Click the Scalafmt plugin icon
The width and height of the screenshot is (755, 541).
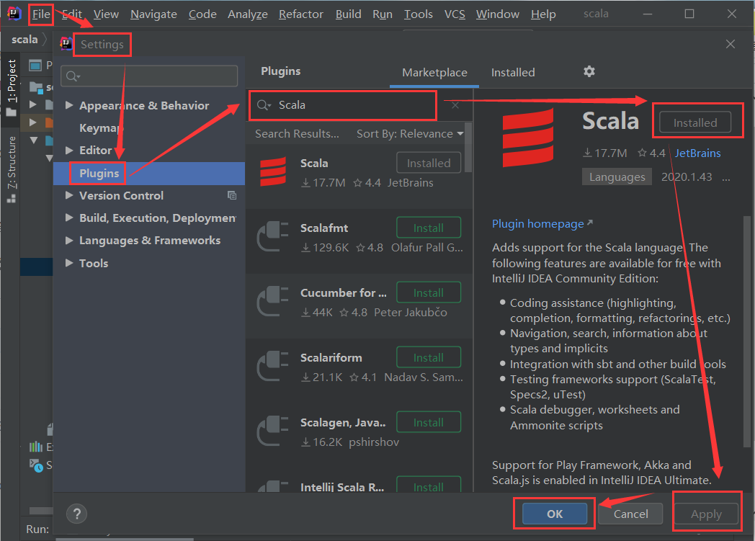coord(272,236)
